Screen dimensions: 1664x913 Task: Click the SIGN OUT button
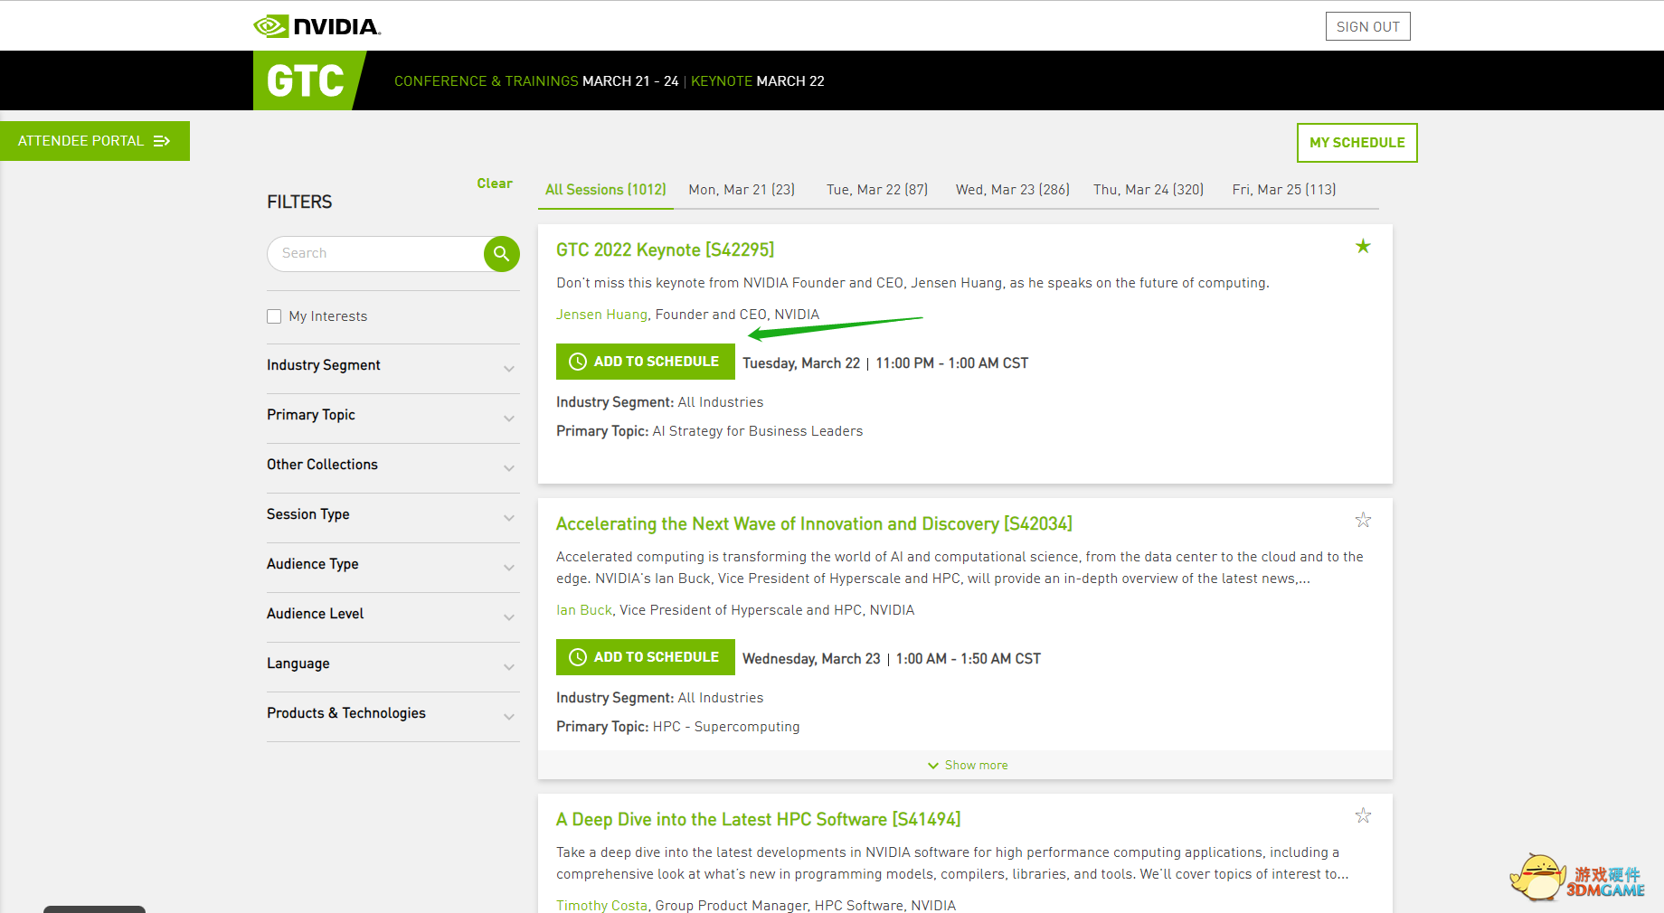[x=1367, y=26]
